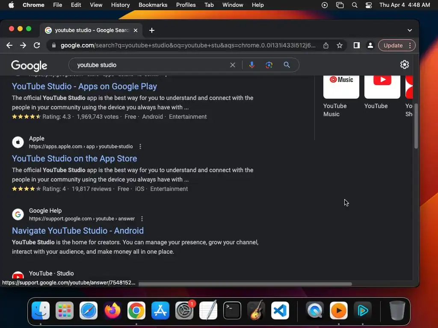The image size is (438, 328).
Task: Search by image with the Google Lens icon
Action: click(x=269, y=65)
